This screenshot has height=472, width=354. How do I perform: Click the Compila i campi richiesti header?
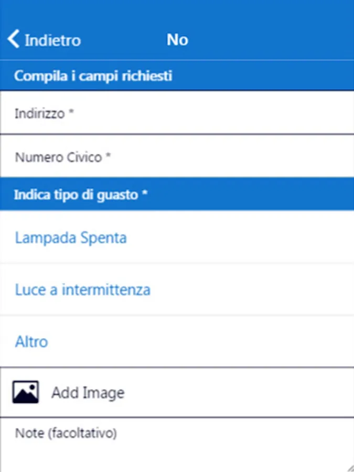93,76
